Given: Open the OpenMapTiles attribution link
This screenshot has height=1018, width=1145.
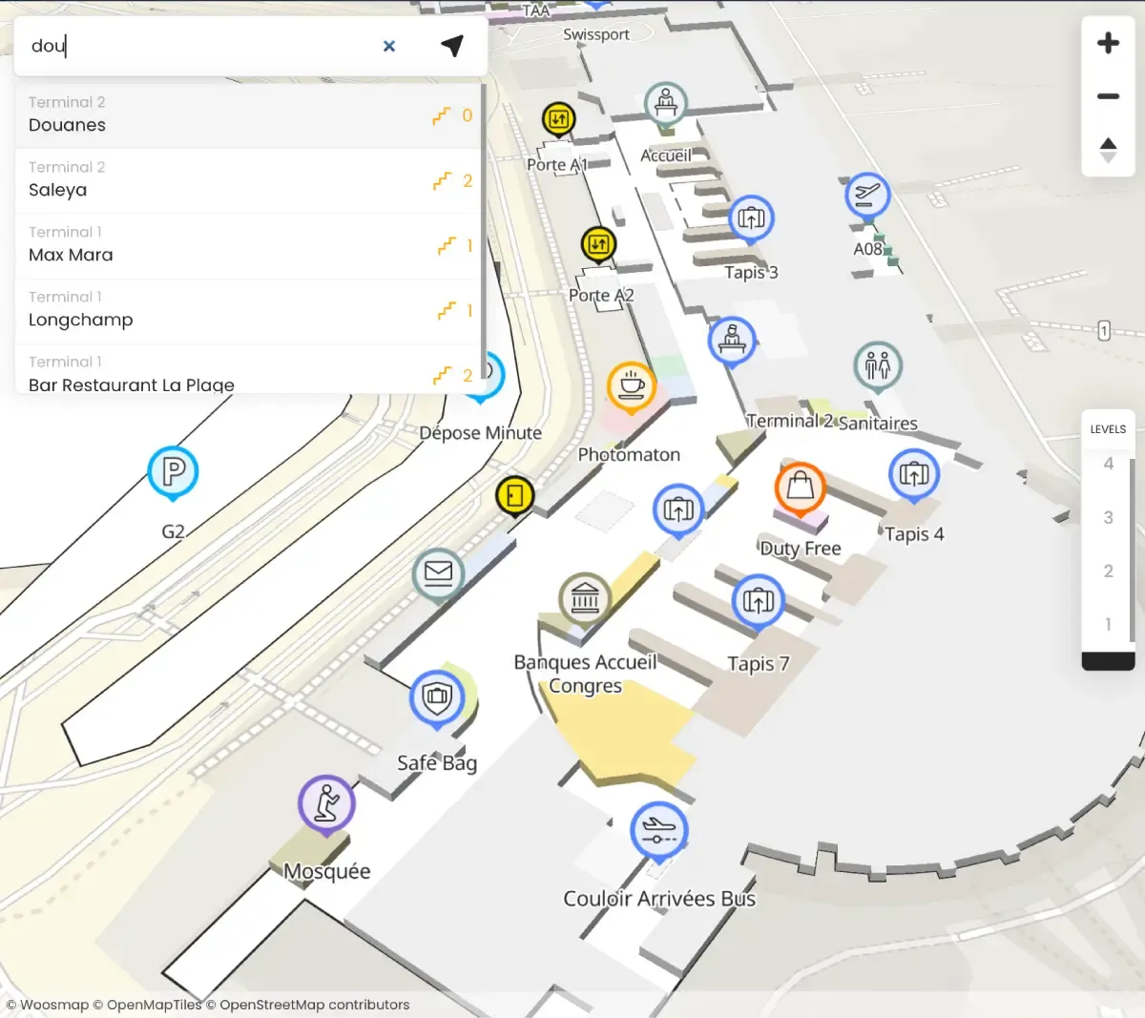Looking at the screenshot, I should tap(148, 1005).
